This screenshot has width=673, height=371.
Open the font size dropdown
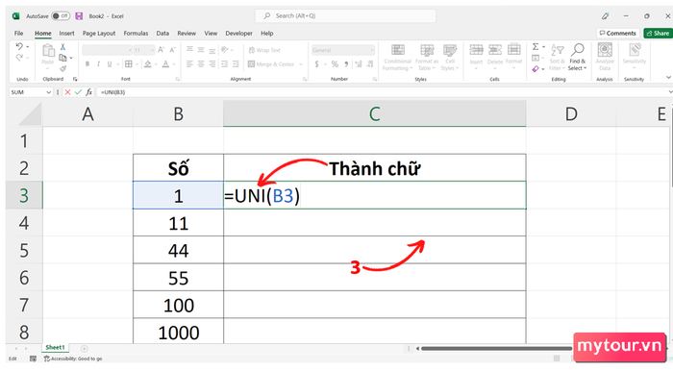point(152,50)
